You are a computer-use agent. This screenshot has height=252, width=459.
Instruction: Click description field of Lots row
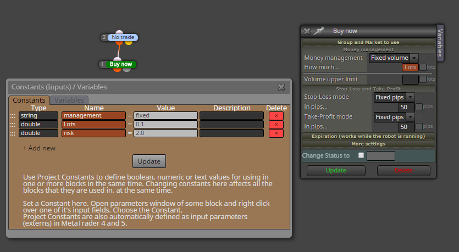pyautogui.click(x=231, y=125)
